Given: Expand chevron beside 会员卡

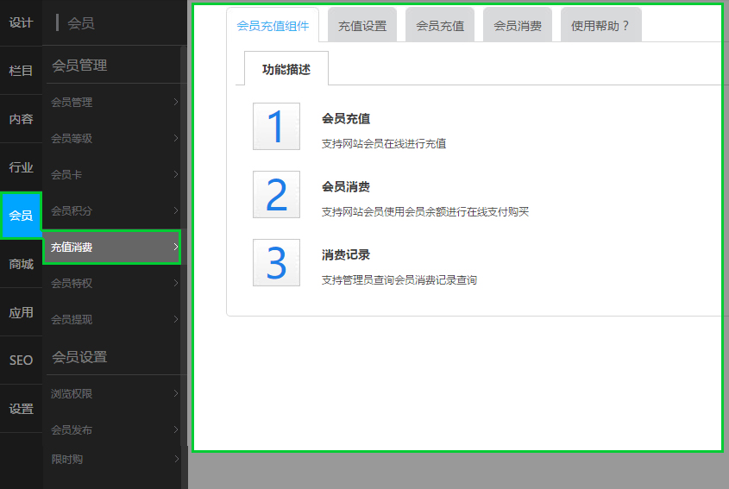Looking at the screenshot, I should point(176,174).
